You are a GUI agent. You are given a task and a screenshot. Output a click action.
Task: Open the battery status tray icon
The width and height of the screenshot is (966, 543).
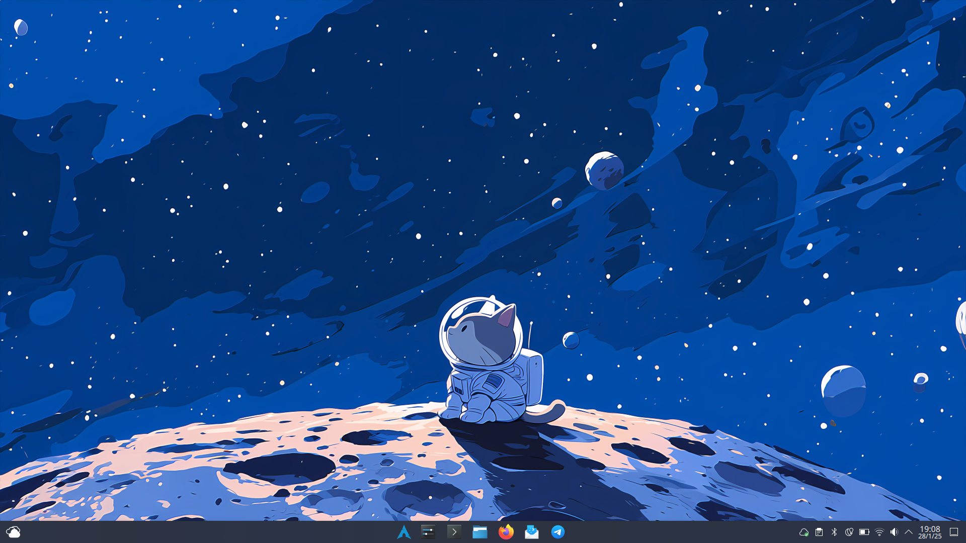click(864, 532)
